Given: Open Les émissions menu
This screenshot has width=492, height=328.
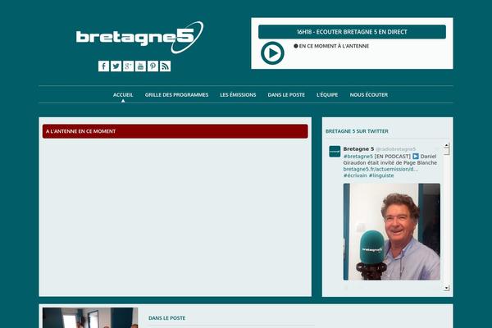Looking at the screenshot, I should pyautogui.click(x=238, y=94).
